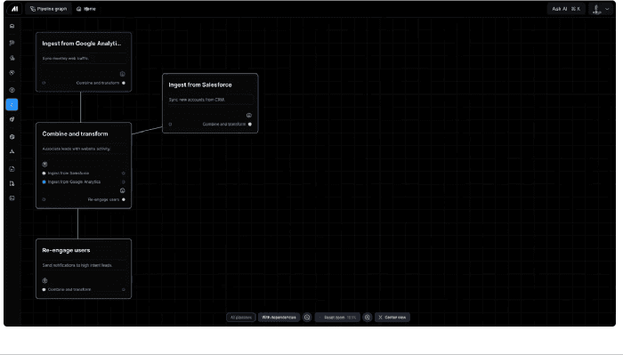Click the Combine and transform output port on Salesforce node
The width and height of the screenshot is (623, 355).
(250, 125)
